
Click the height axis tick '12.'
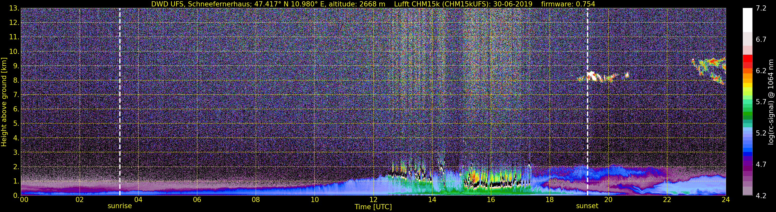[x=14, y=23]
